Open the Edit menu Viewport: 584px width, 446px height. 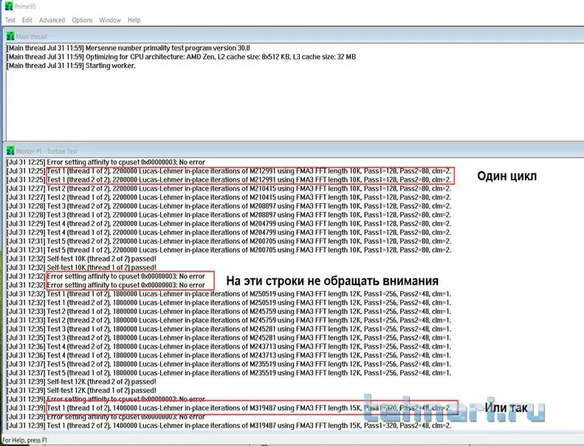[x=27, y=20]
